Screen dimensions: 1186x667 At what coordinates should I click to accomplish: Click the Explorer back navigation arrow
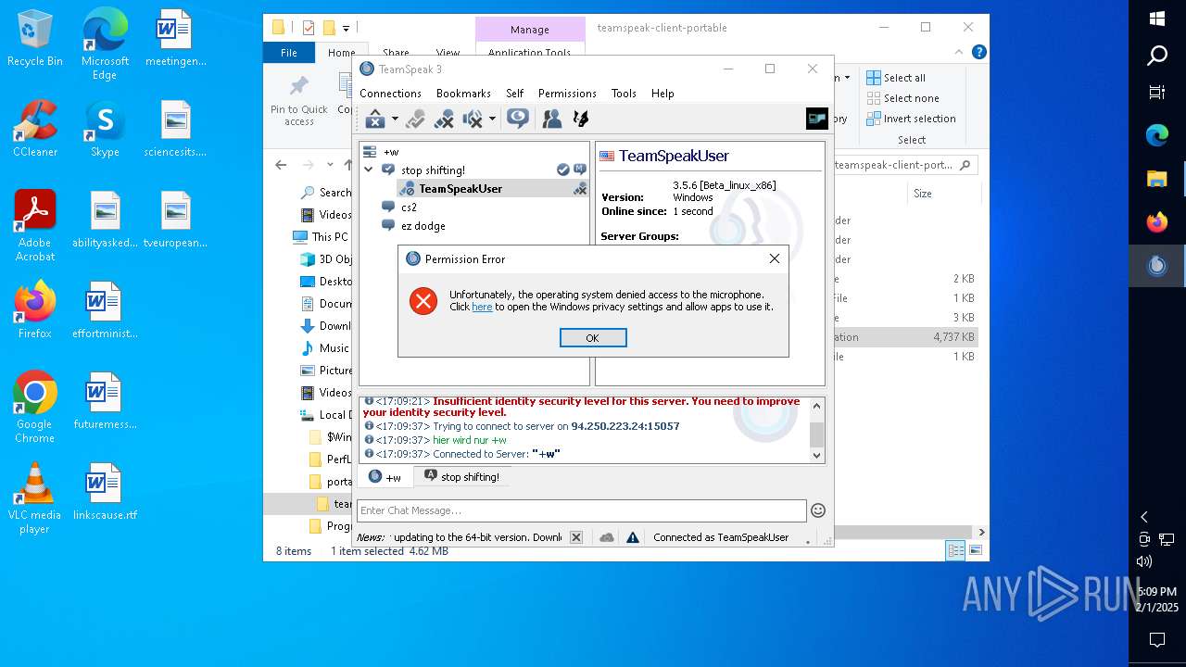281,165
